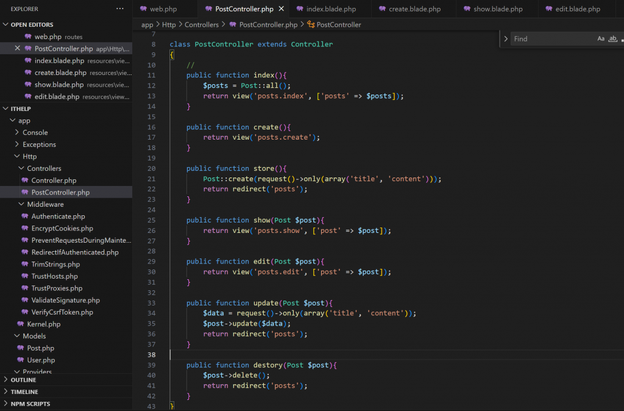Click PHP icon beside Post.php in tree

point(21,348)
